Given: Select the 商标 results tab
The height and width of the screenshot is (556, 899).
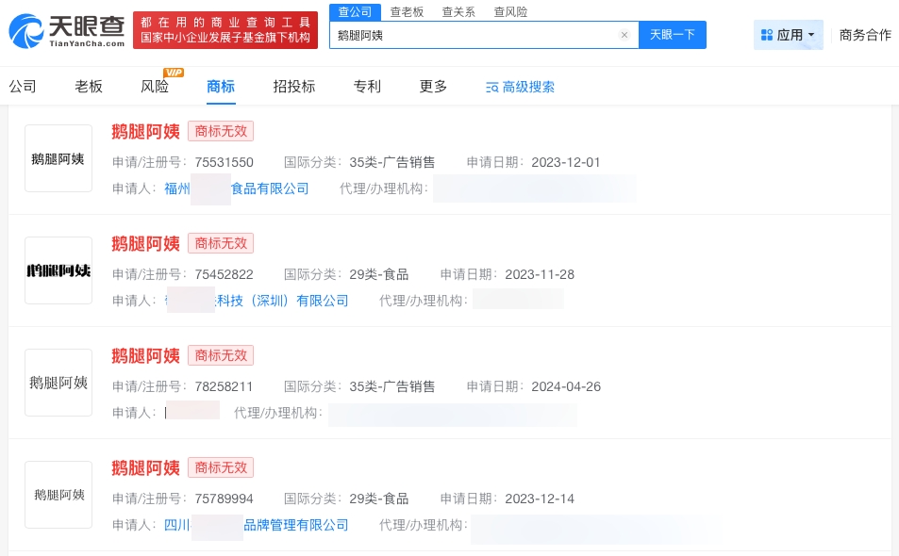Looking at the screenshot, I should pos(221,87).
